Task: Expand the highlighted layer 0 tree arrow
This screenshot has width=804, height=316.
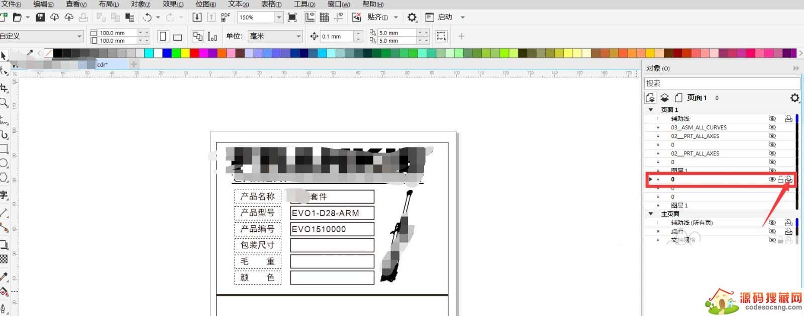Action: pyautogui.click(x=651, y=179)
